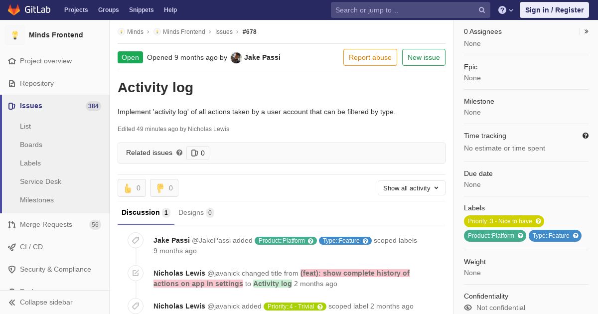Image resolution: width=598 pixels, height=314 pixels.
Task: Click the Not confidential eye icon
Action: (x=468, y=308)
